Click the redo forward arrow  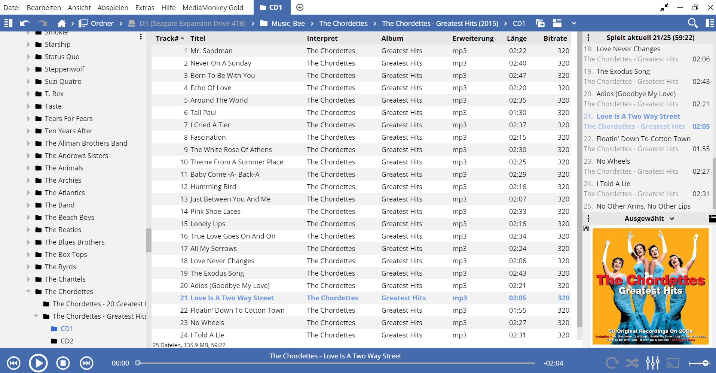42,23
